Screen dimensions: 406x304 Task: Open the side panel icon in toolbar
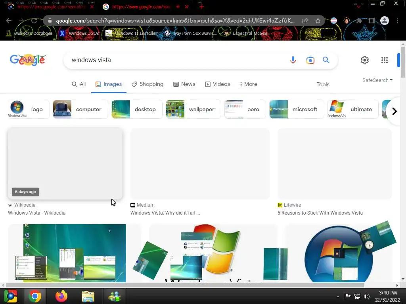click(372, 21)
